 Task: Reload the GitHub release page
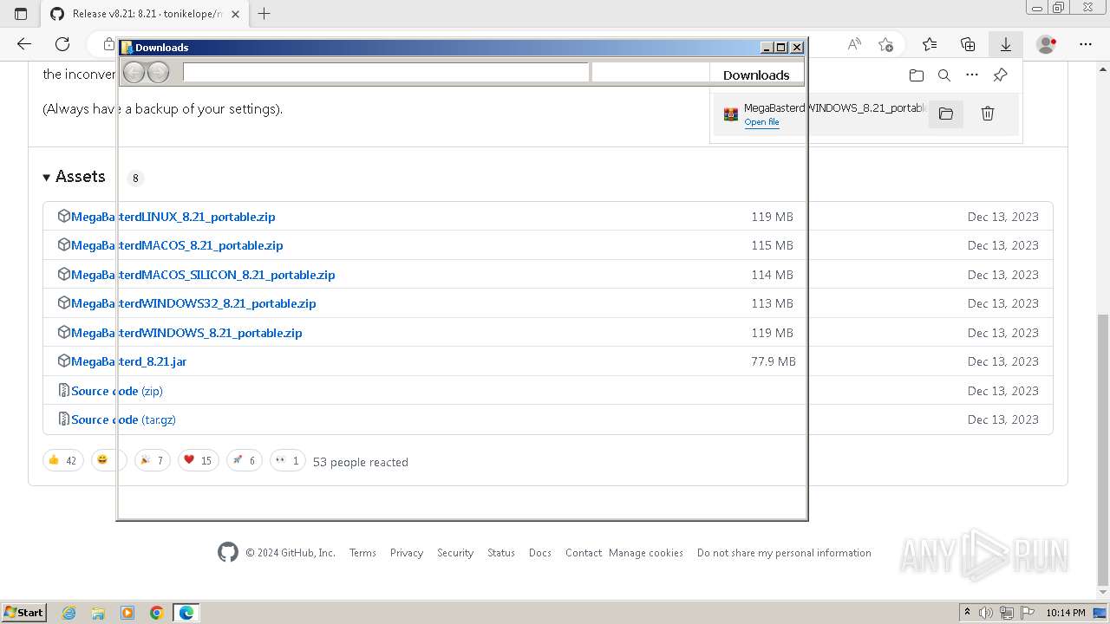coord(62,44)
